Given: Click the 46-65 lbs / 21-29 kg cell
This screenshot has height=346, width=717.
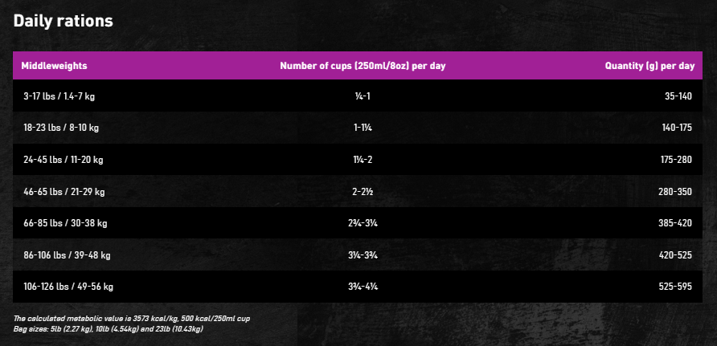Looking at the screenshot, I should coord(64,192).
